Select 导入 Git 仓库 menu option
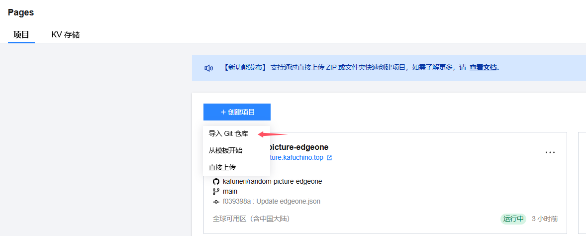Image resolution: width=586 pixels, height=236 pixels. coord(236,134)
